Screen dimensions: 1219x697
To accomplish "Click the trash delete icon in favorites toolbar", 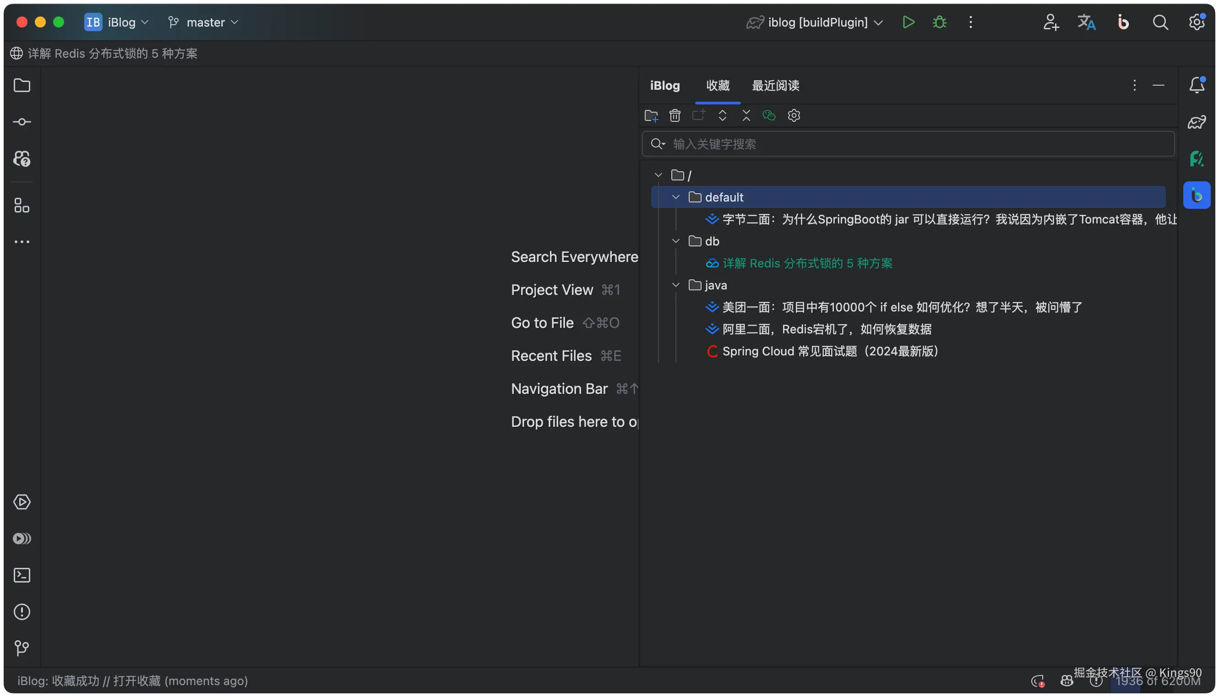I will coord(675,115).
